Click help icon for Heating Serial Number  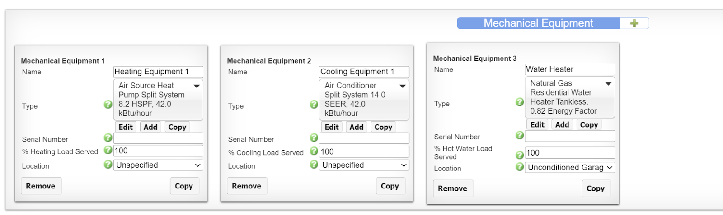pos(108,137)
